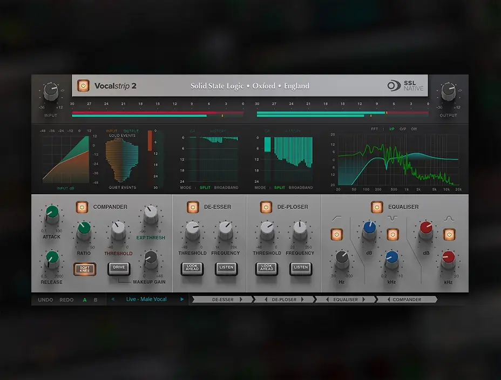Click the UNDO button
Screen dimensions: 501x380
tap(45, 300)
